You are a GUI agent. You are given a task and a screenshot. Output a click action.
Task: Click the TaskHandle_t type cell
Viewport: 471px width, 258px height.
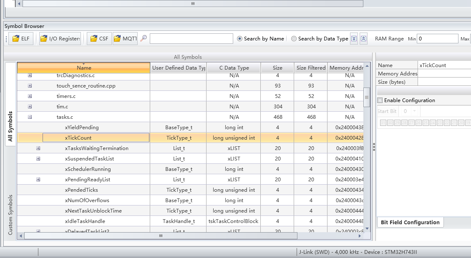(x=179, y=221)
